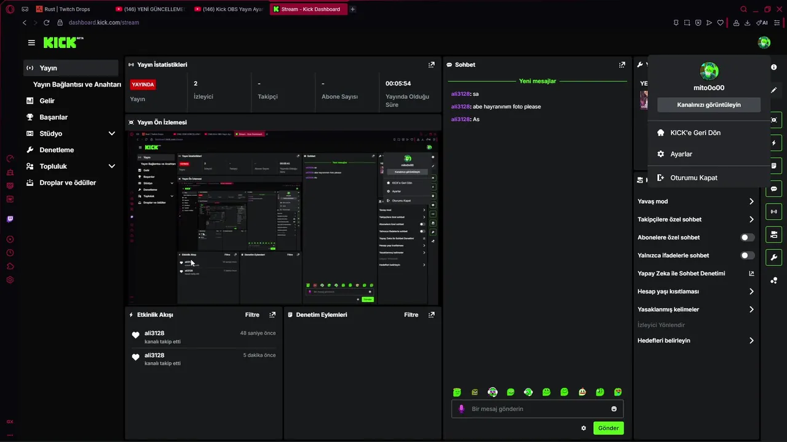Open a new browser tab
The width and height of the screenshot is (787, 442).
pos(352,9)
